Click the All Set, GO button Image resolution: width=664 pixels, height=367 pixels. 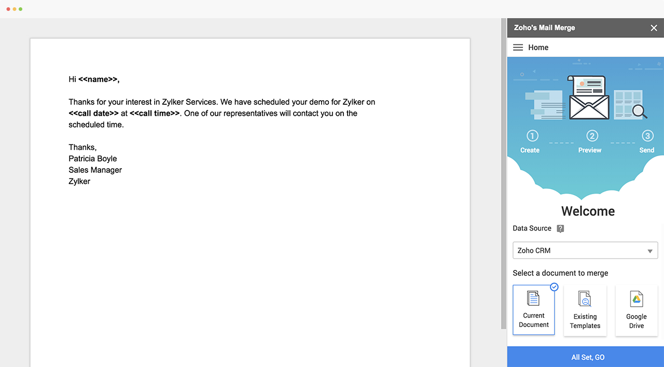[x=586, y=357]
